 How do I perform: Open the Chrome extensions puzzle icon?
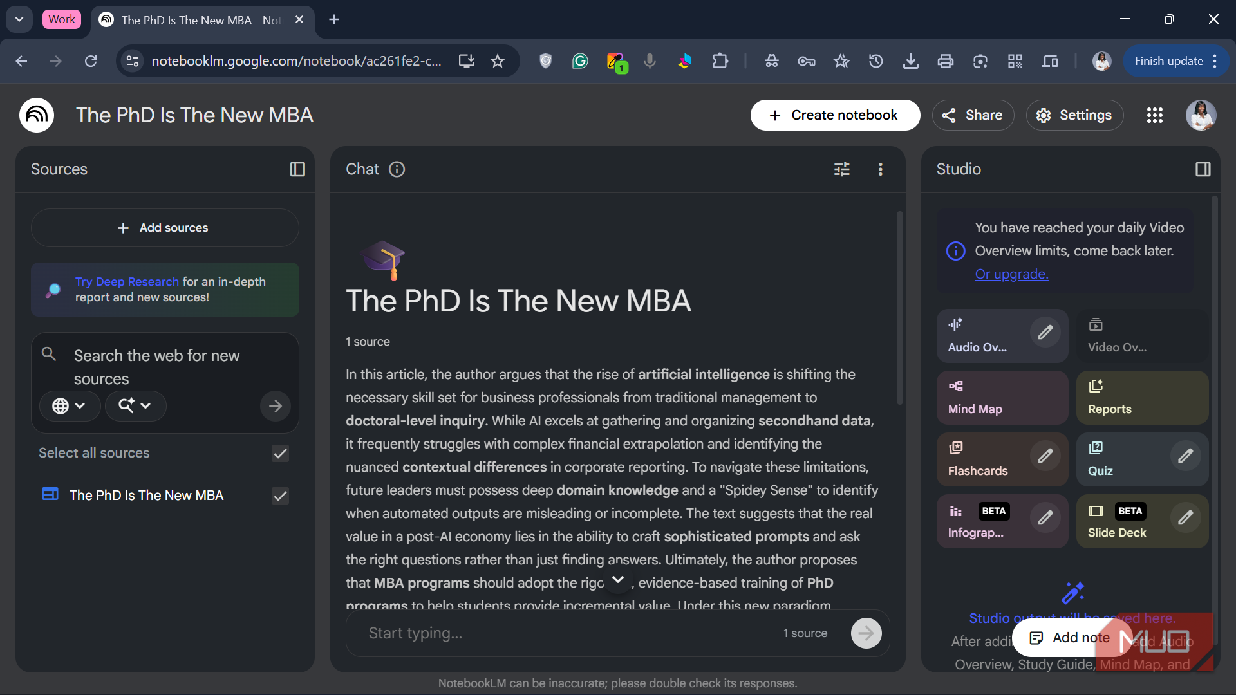[x=720, y=61]
